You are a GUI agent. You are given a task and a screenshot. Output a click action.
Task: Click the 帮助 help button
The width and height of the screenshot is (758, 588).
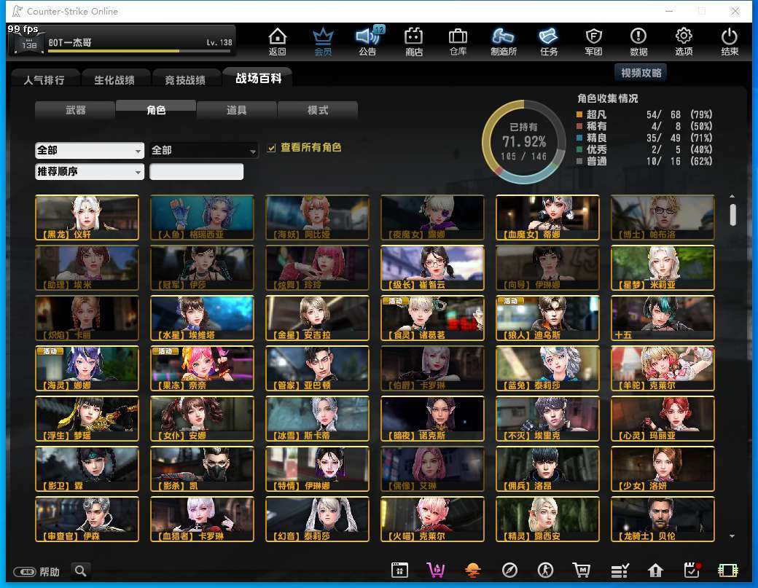(x=39, y=572)
